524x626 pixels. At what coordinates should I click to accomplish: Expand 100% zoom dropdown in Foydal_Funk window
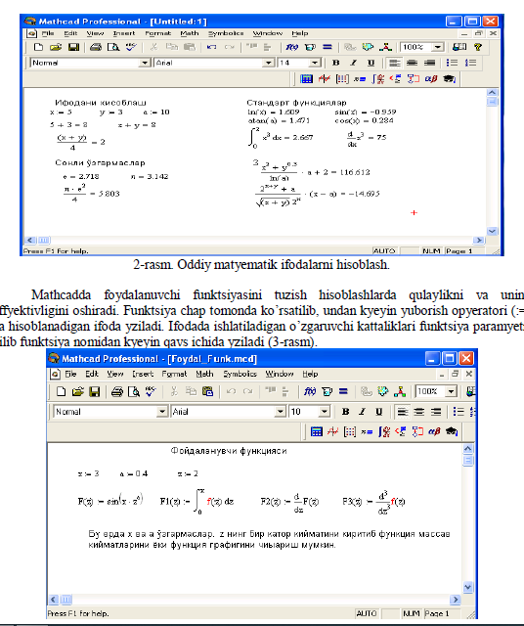click(x=451, y=391)
